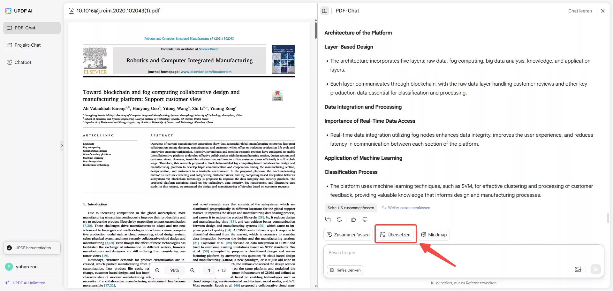Click the Mindmap button
This screenshot has width=613, height=291.
(434, 235)
